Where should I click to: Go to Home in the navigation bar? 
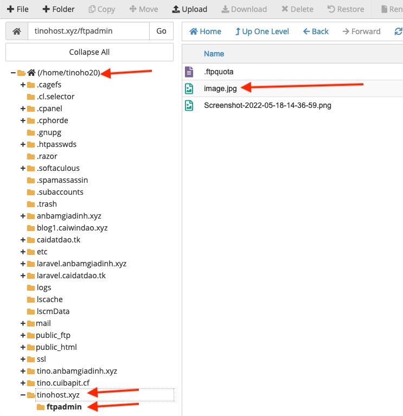pyautogui.click(x=205, y=31)
